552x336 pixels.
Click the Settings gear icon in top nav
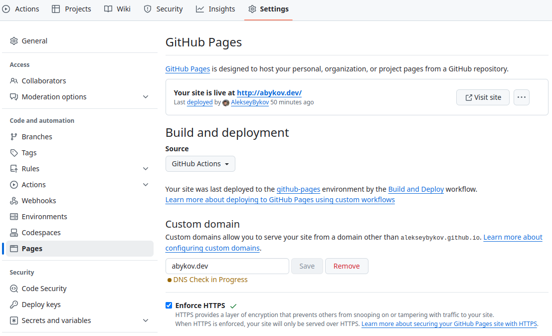252,9
